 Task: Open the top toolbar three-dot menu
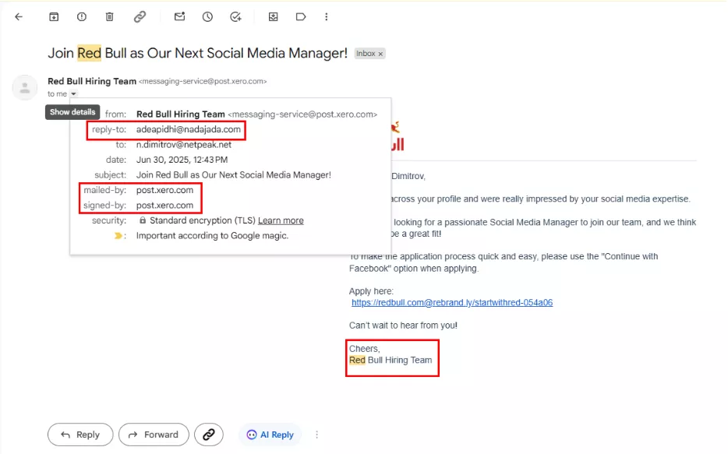tap(327, 16)
